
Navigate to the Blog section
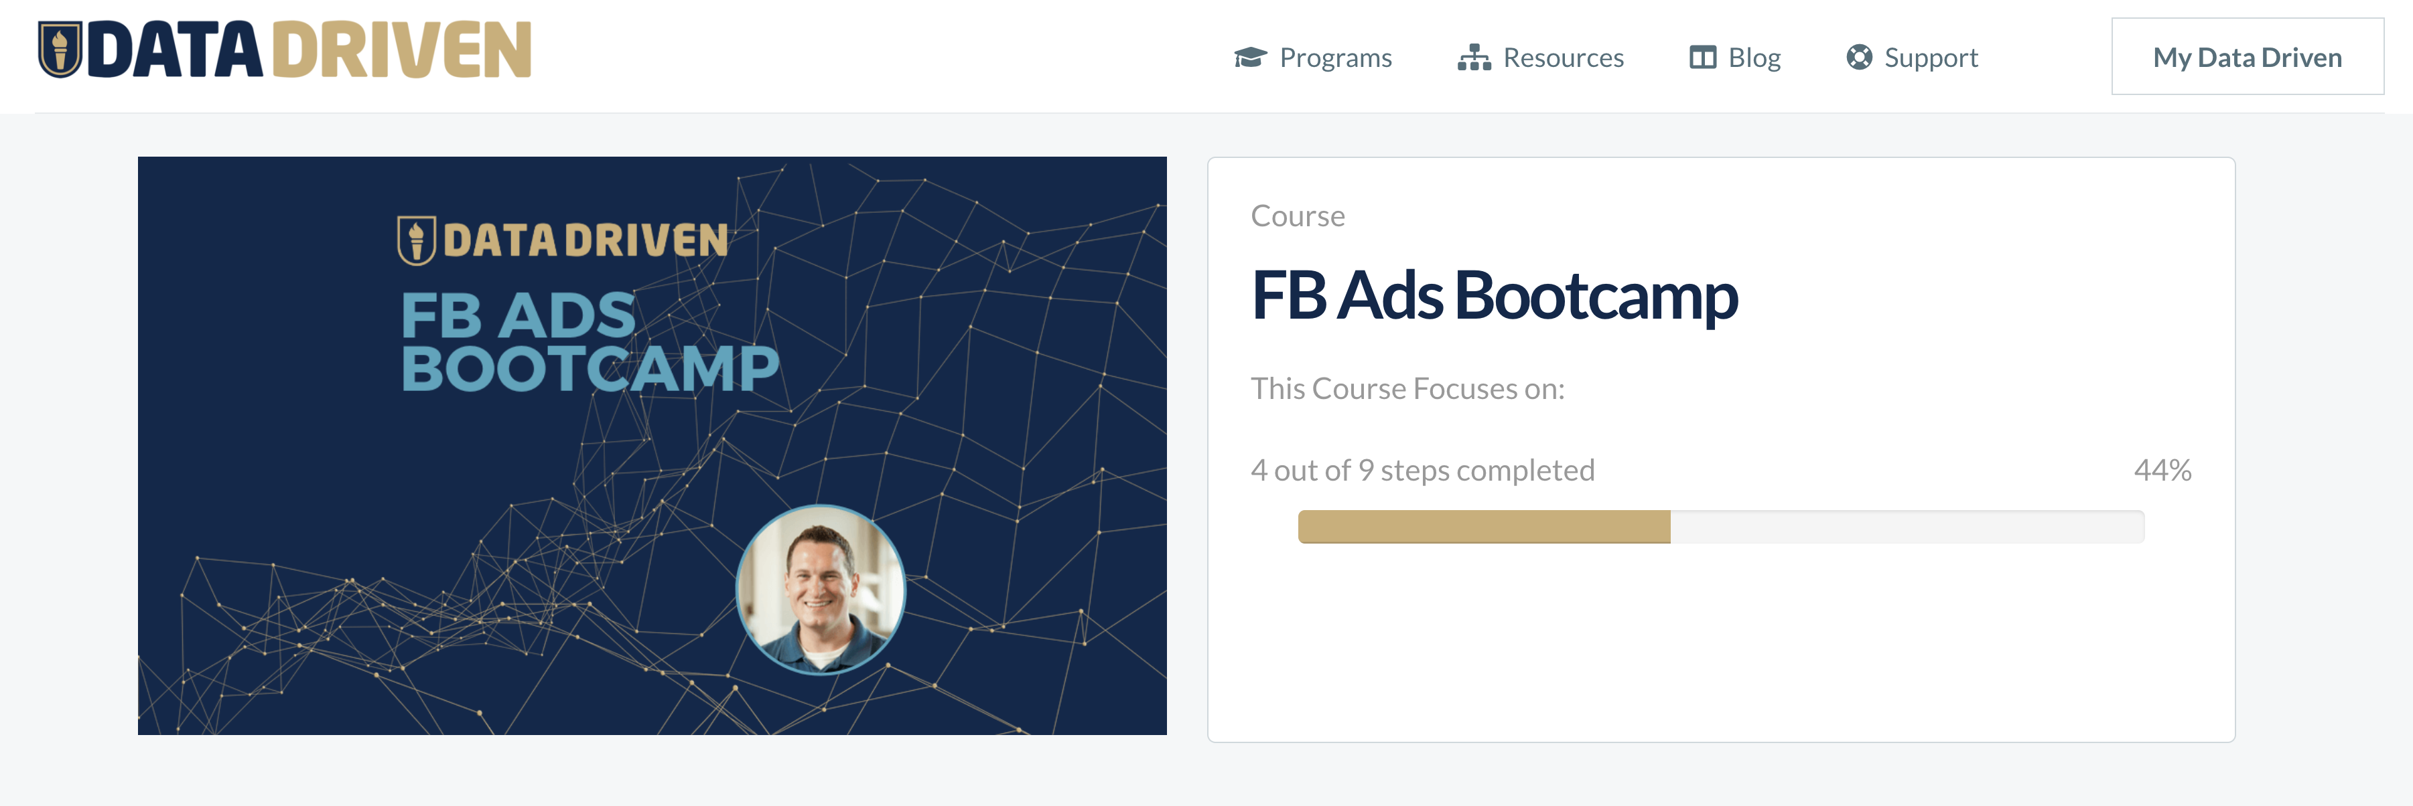pyautogui.click(x=1754, y=57)
